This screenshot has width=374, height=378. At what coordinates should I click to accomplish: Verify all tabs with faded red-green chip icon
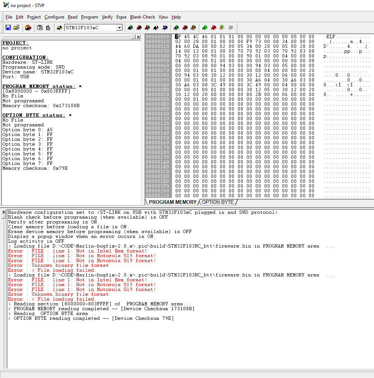tap(222, 28)
